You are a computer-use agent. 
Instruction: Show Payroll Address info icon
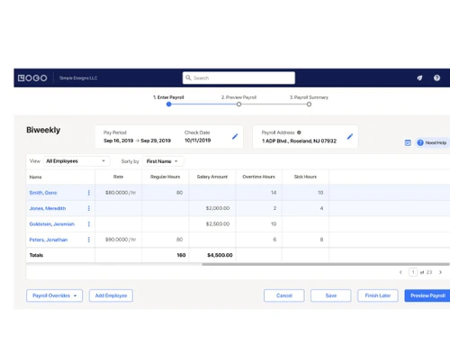pyautogui.click(x=299, y=132)
